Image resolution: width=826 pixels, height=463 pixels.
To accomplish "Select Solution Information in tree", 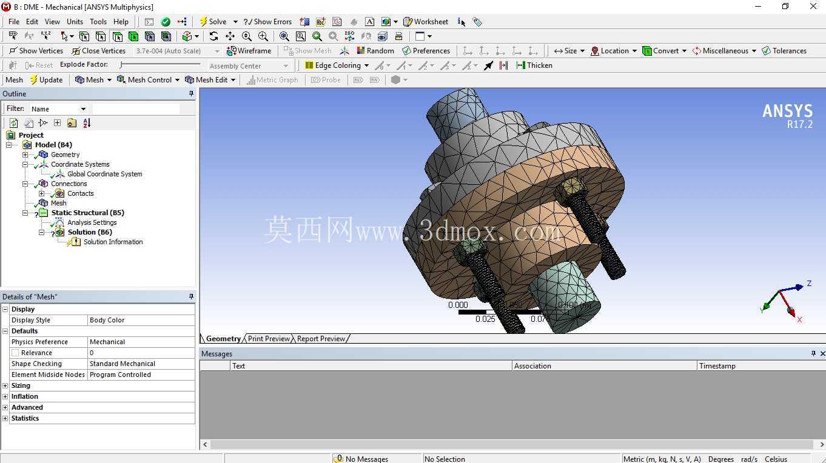I will pyautogui.click(x=113, y=242).
